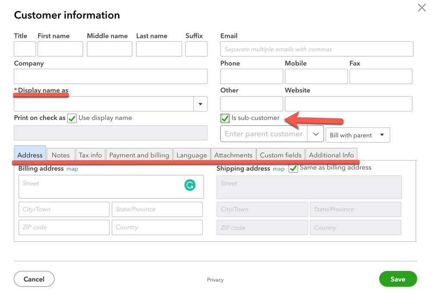Click billing Country field
This screenshot has height=299, width=431.
[x=157, y=227]
